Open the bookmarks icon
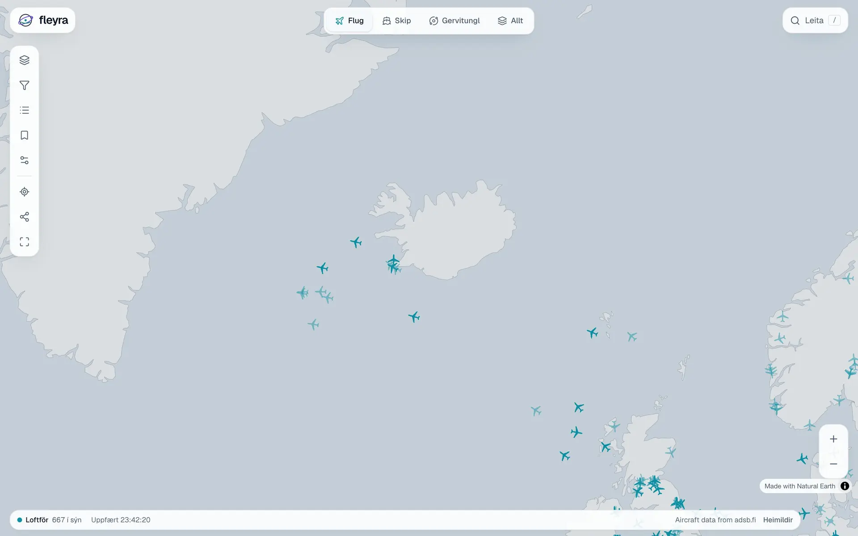The image size is (858, 536). 25,135
